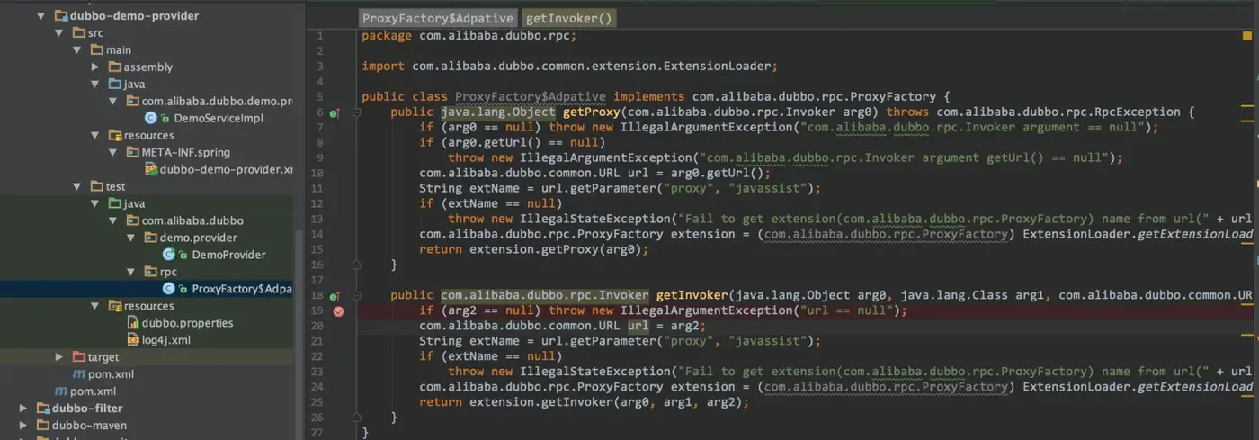Image resolution: width=1259 pixels, height=440 pixels.
Task: Select dubbo.properties in the project tree
Action: tap(188, 323)
